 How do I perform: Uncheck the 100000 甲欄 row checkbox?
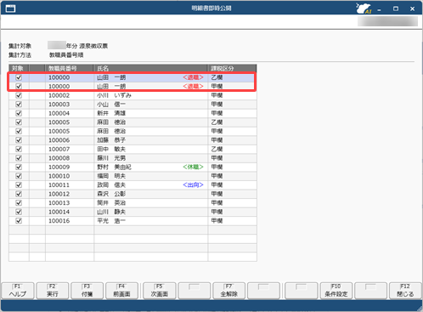coord(19,87)
